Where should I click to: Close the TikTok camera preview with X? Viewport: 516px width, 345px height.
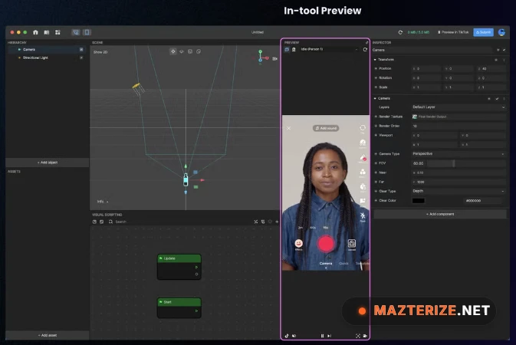click(289, 128)
